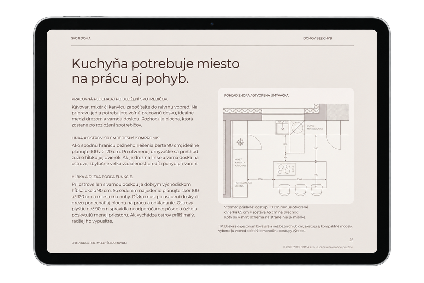The width and height of the screenshot is (424, 283).
Task: Click the snowflake fridge icon in the floor plan
Action: coord(240,142)
